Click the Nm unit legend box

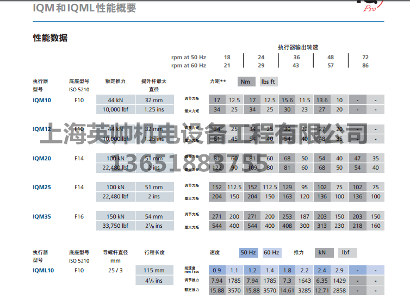coord(246,82)
